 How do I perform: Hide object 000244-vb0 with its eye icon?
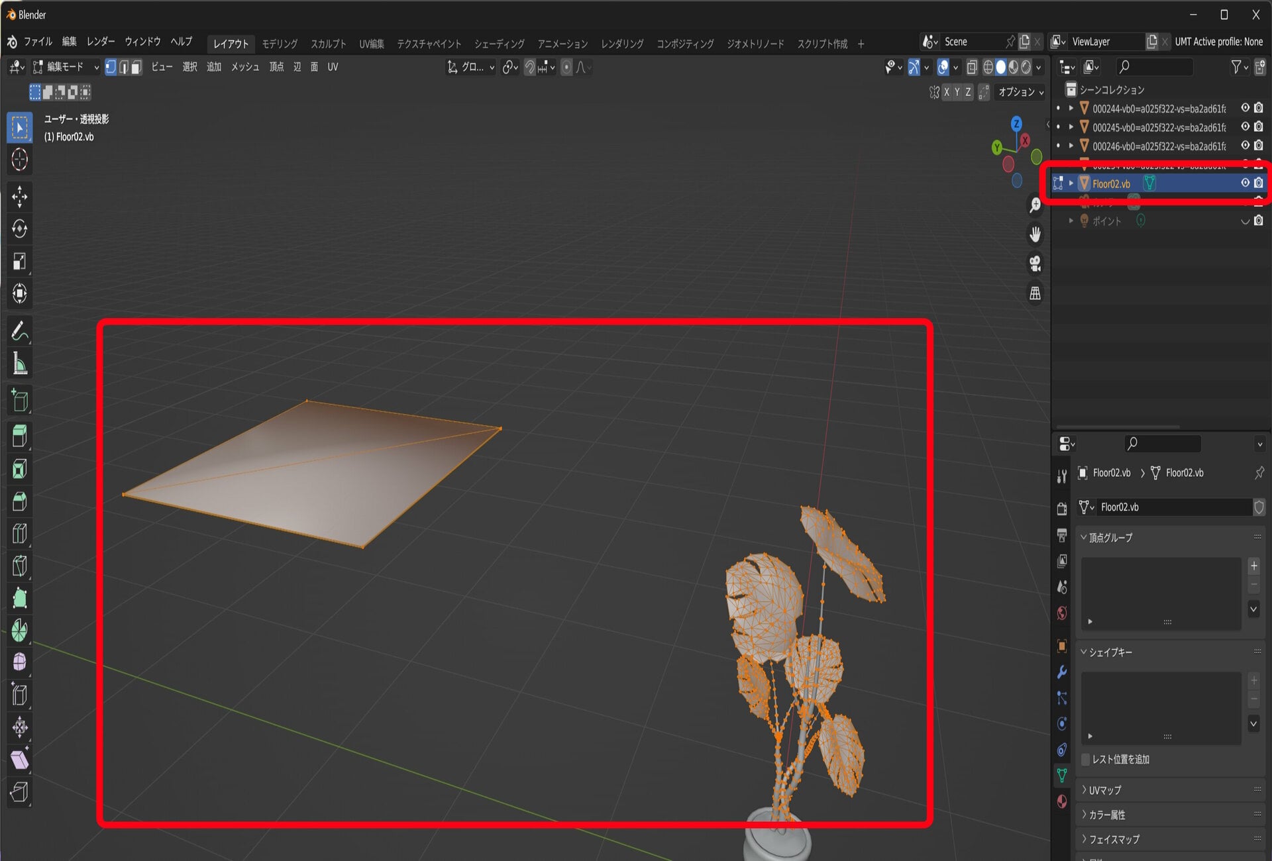click(x=1245, y=108)
